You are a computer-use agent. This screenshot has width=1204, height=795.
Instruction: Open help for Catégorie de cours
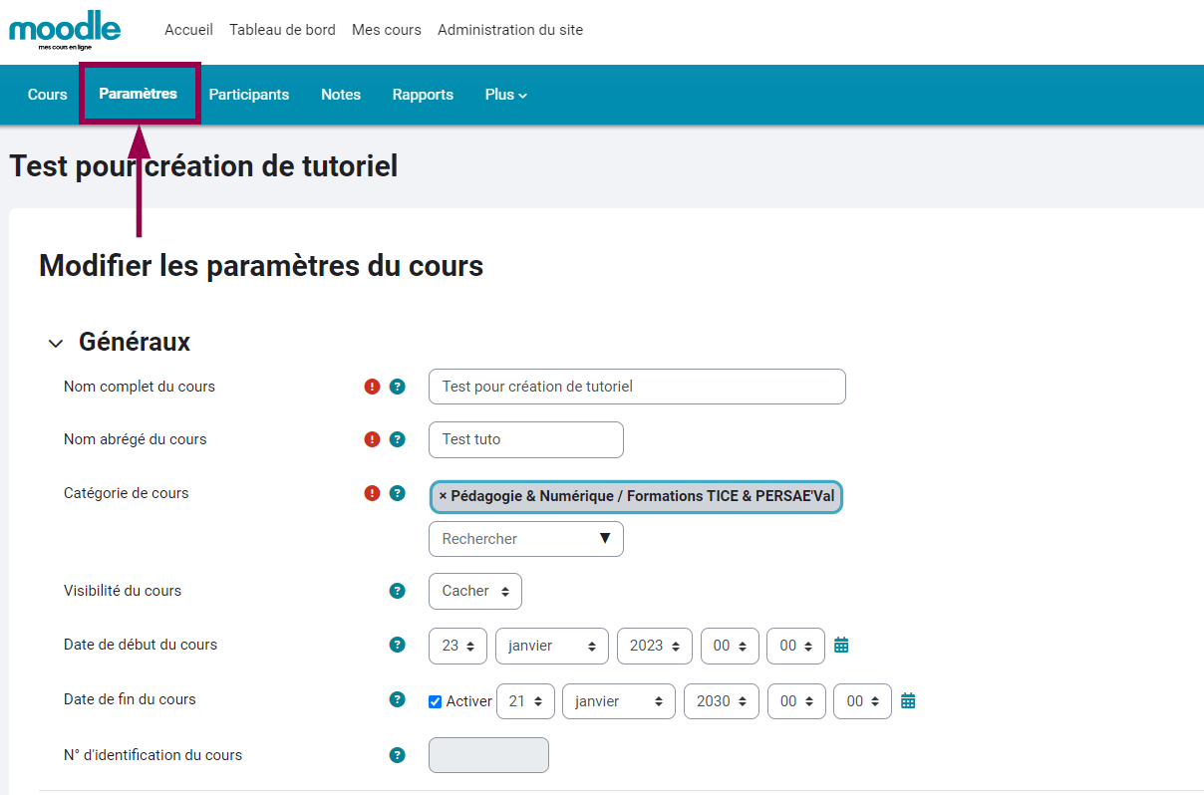coord(398,493)
